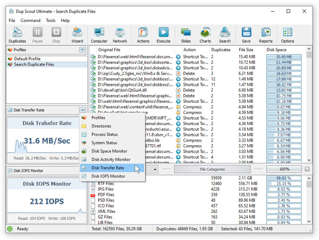Screen dimensions: 319x240
Task: Launch the Wizard tool
Action: (x=77, y=35)
